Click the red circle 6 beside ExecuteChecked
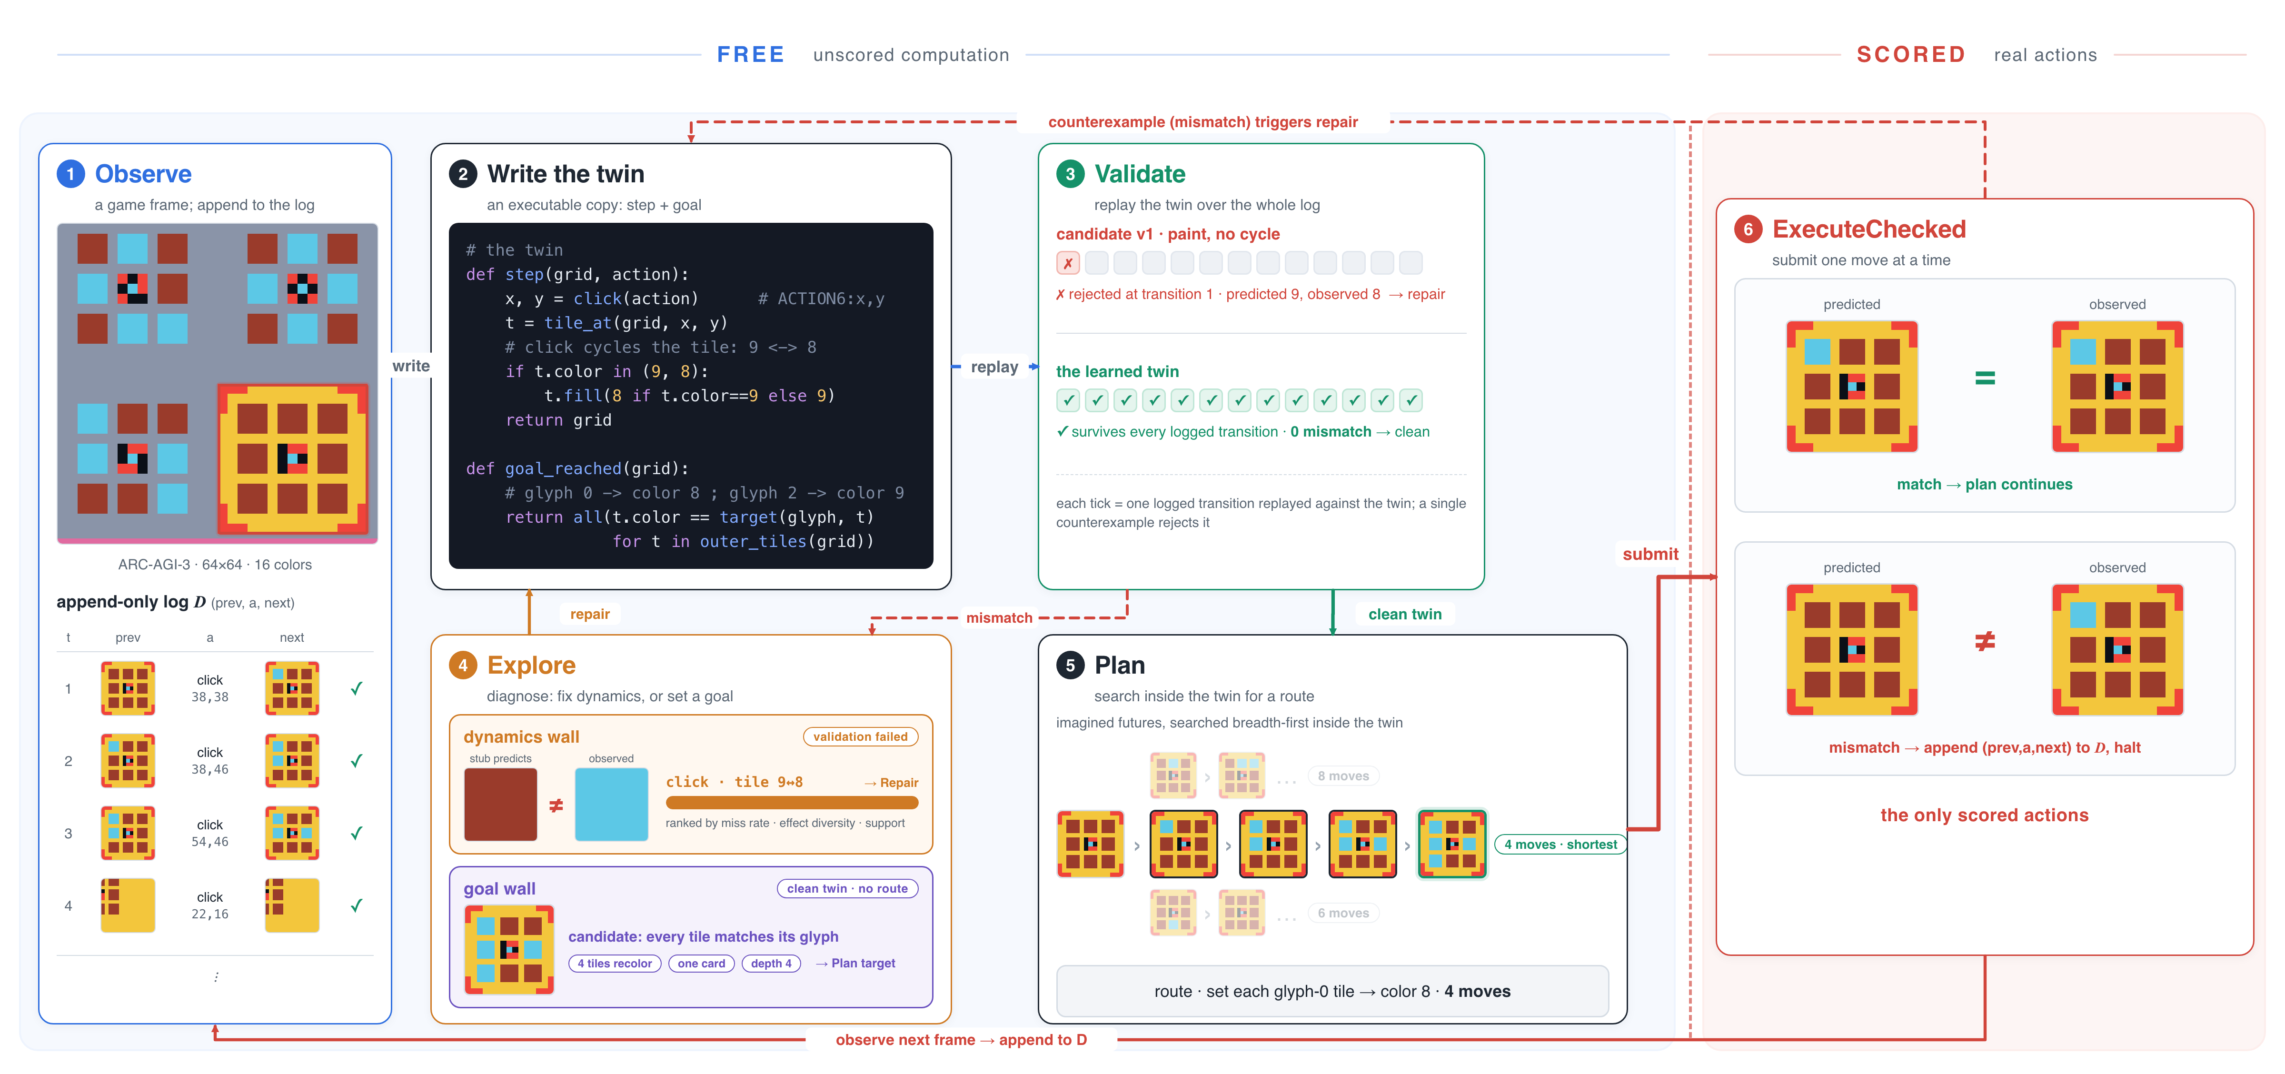The height and width of the screenshot is (1074, 2285). (1748, 229)
